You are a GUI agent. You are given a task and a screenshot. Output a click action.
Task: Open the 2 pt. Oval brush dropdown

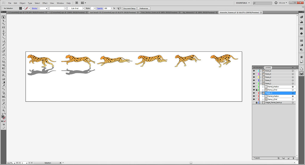[x=83, y=8]
